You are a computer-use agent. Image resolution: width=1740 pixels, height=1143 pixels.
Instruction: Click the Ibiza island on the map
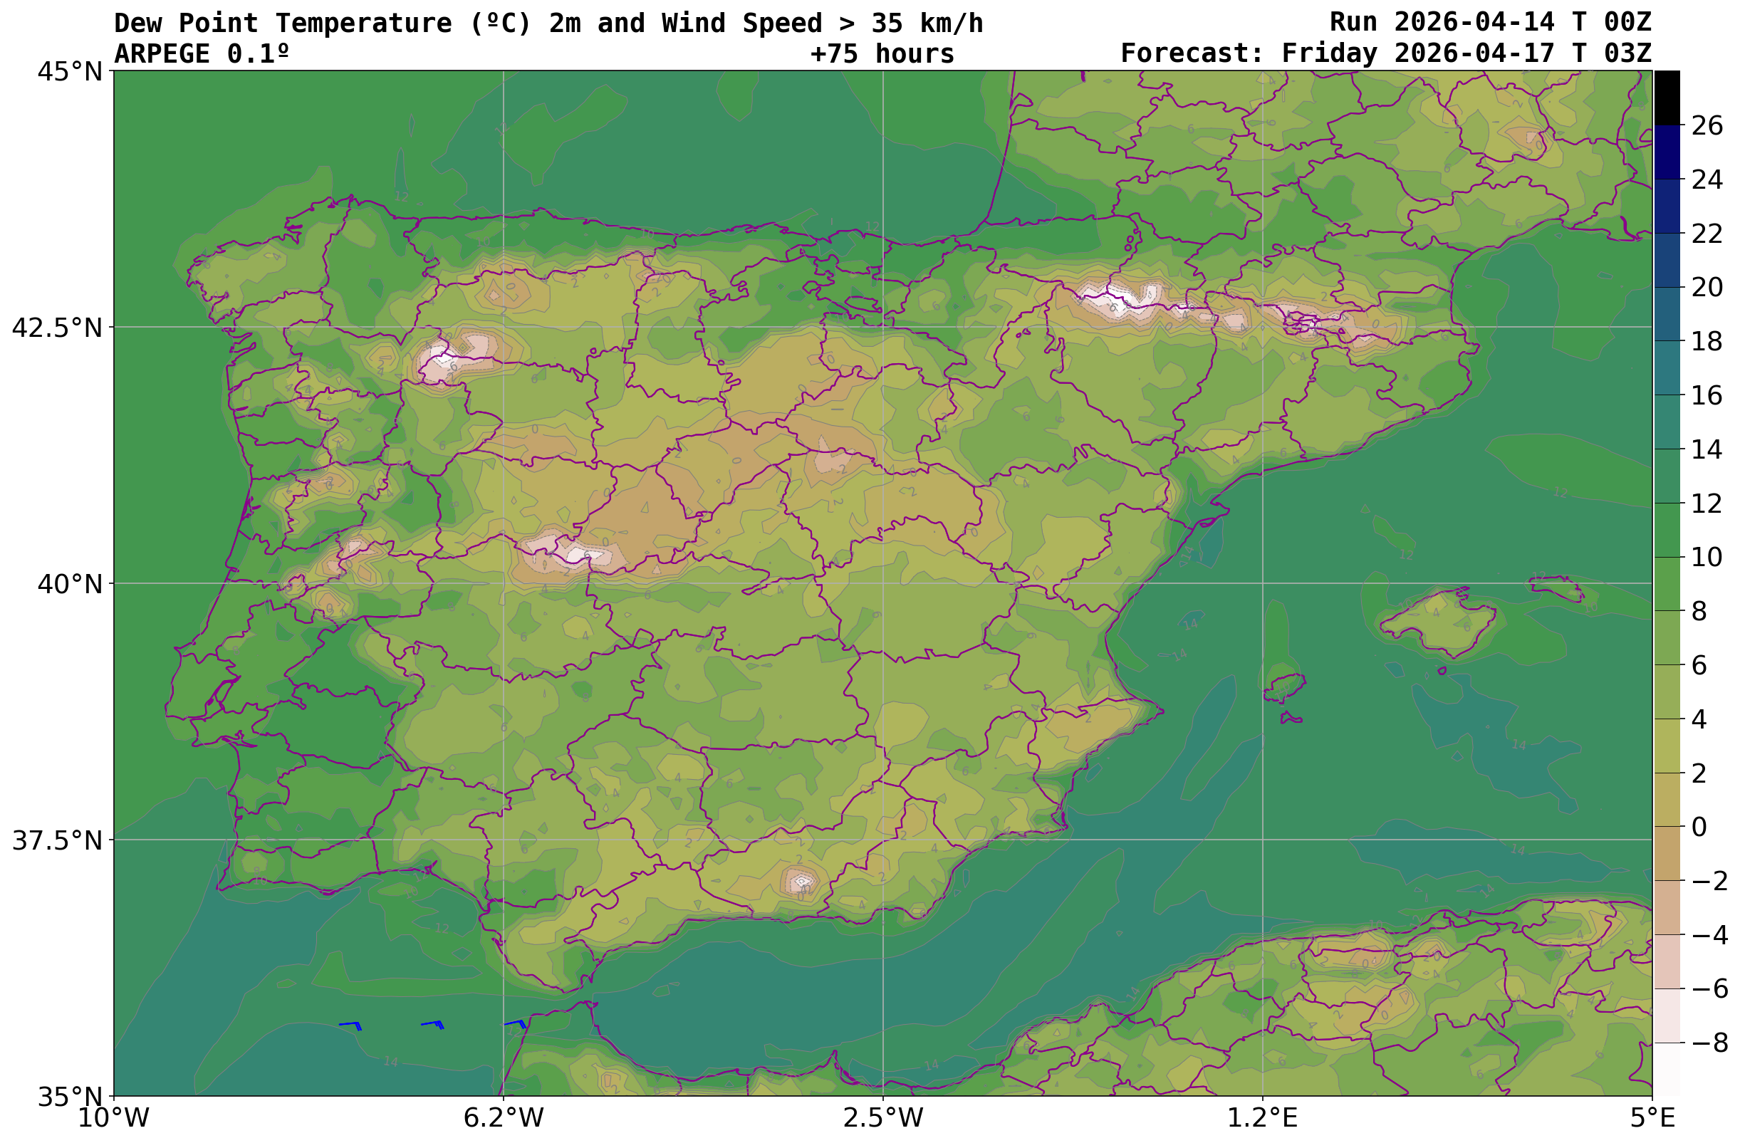1286,687
